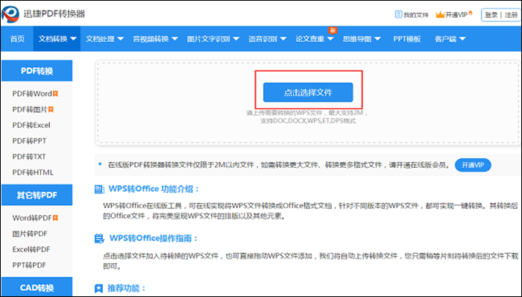
Task: Click the hot badge next to Word转PDF
Action: (x=55, y=218)
